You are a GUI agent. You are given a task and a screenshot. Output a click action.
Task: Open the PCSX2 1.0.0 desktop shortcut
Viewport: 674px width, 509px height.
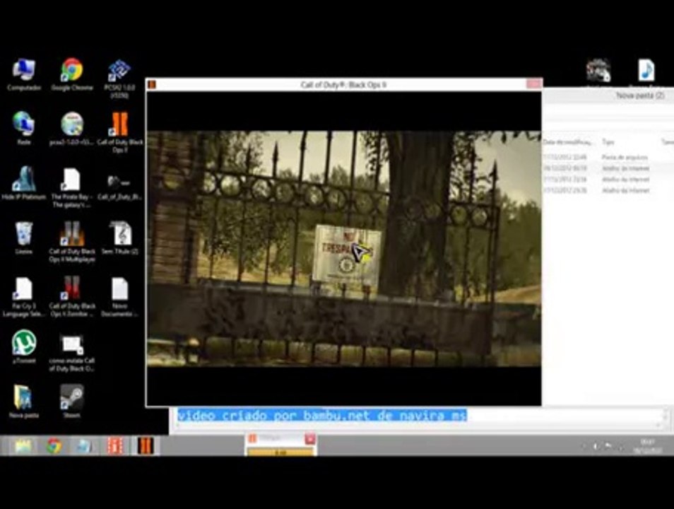[119, 78]
